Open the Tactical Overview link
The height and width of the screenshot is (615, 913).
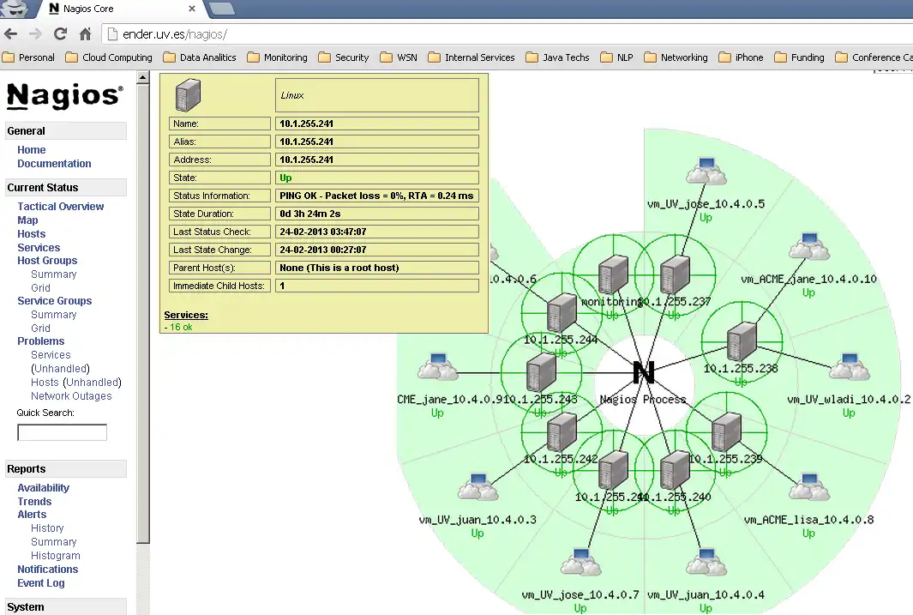(x=61, y=206)
